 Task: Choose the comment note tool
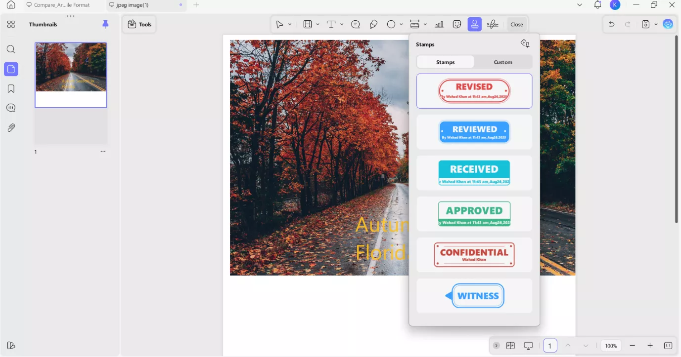[x=355, y=24]
